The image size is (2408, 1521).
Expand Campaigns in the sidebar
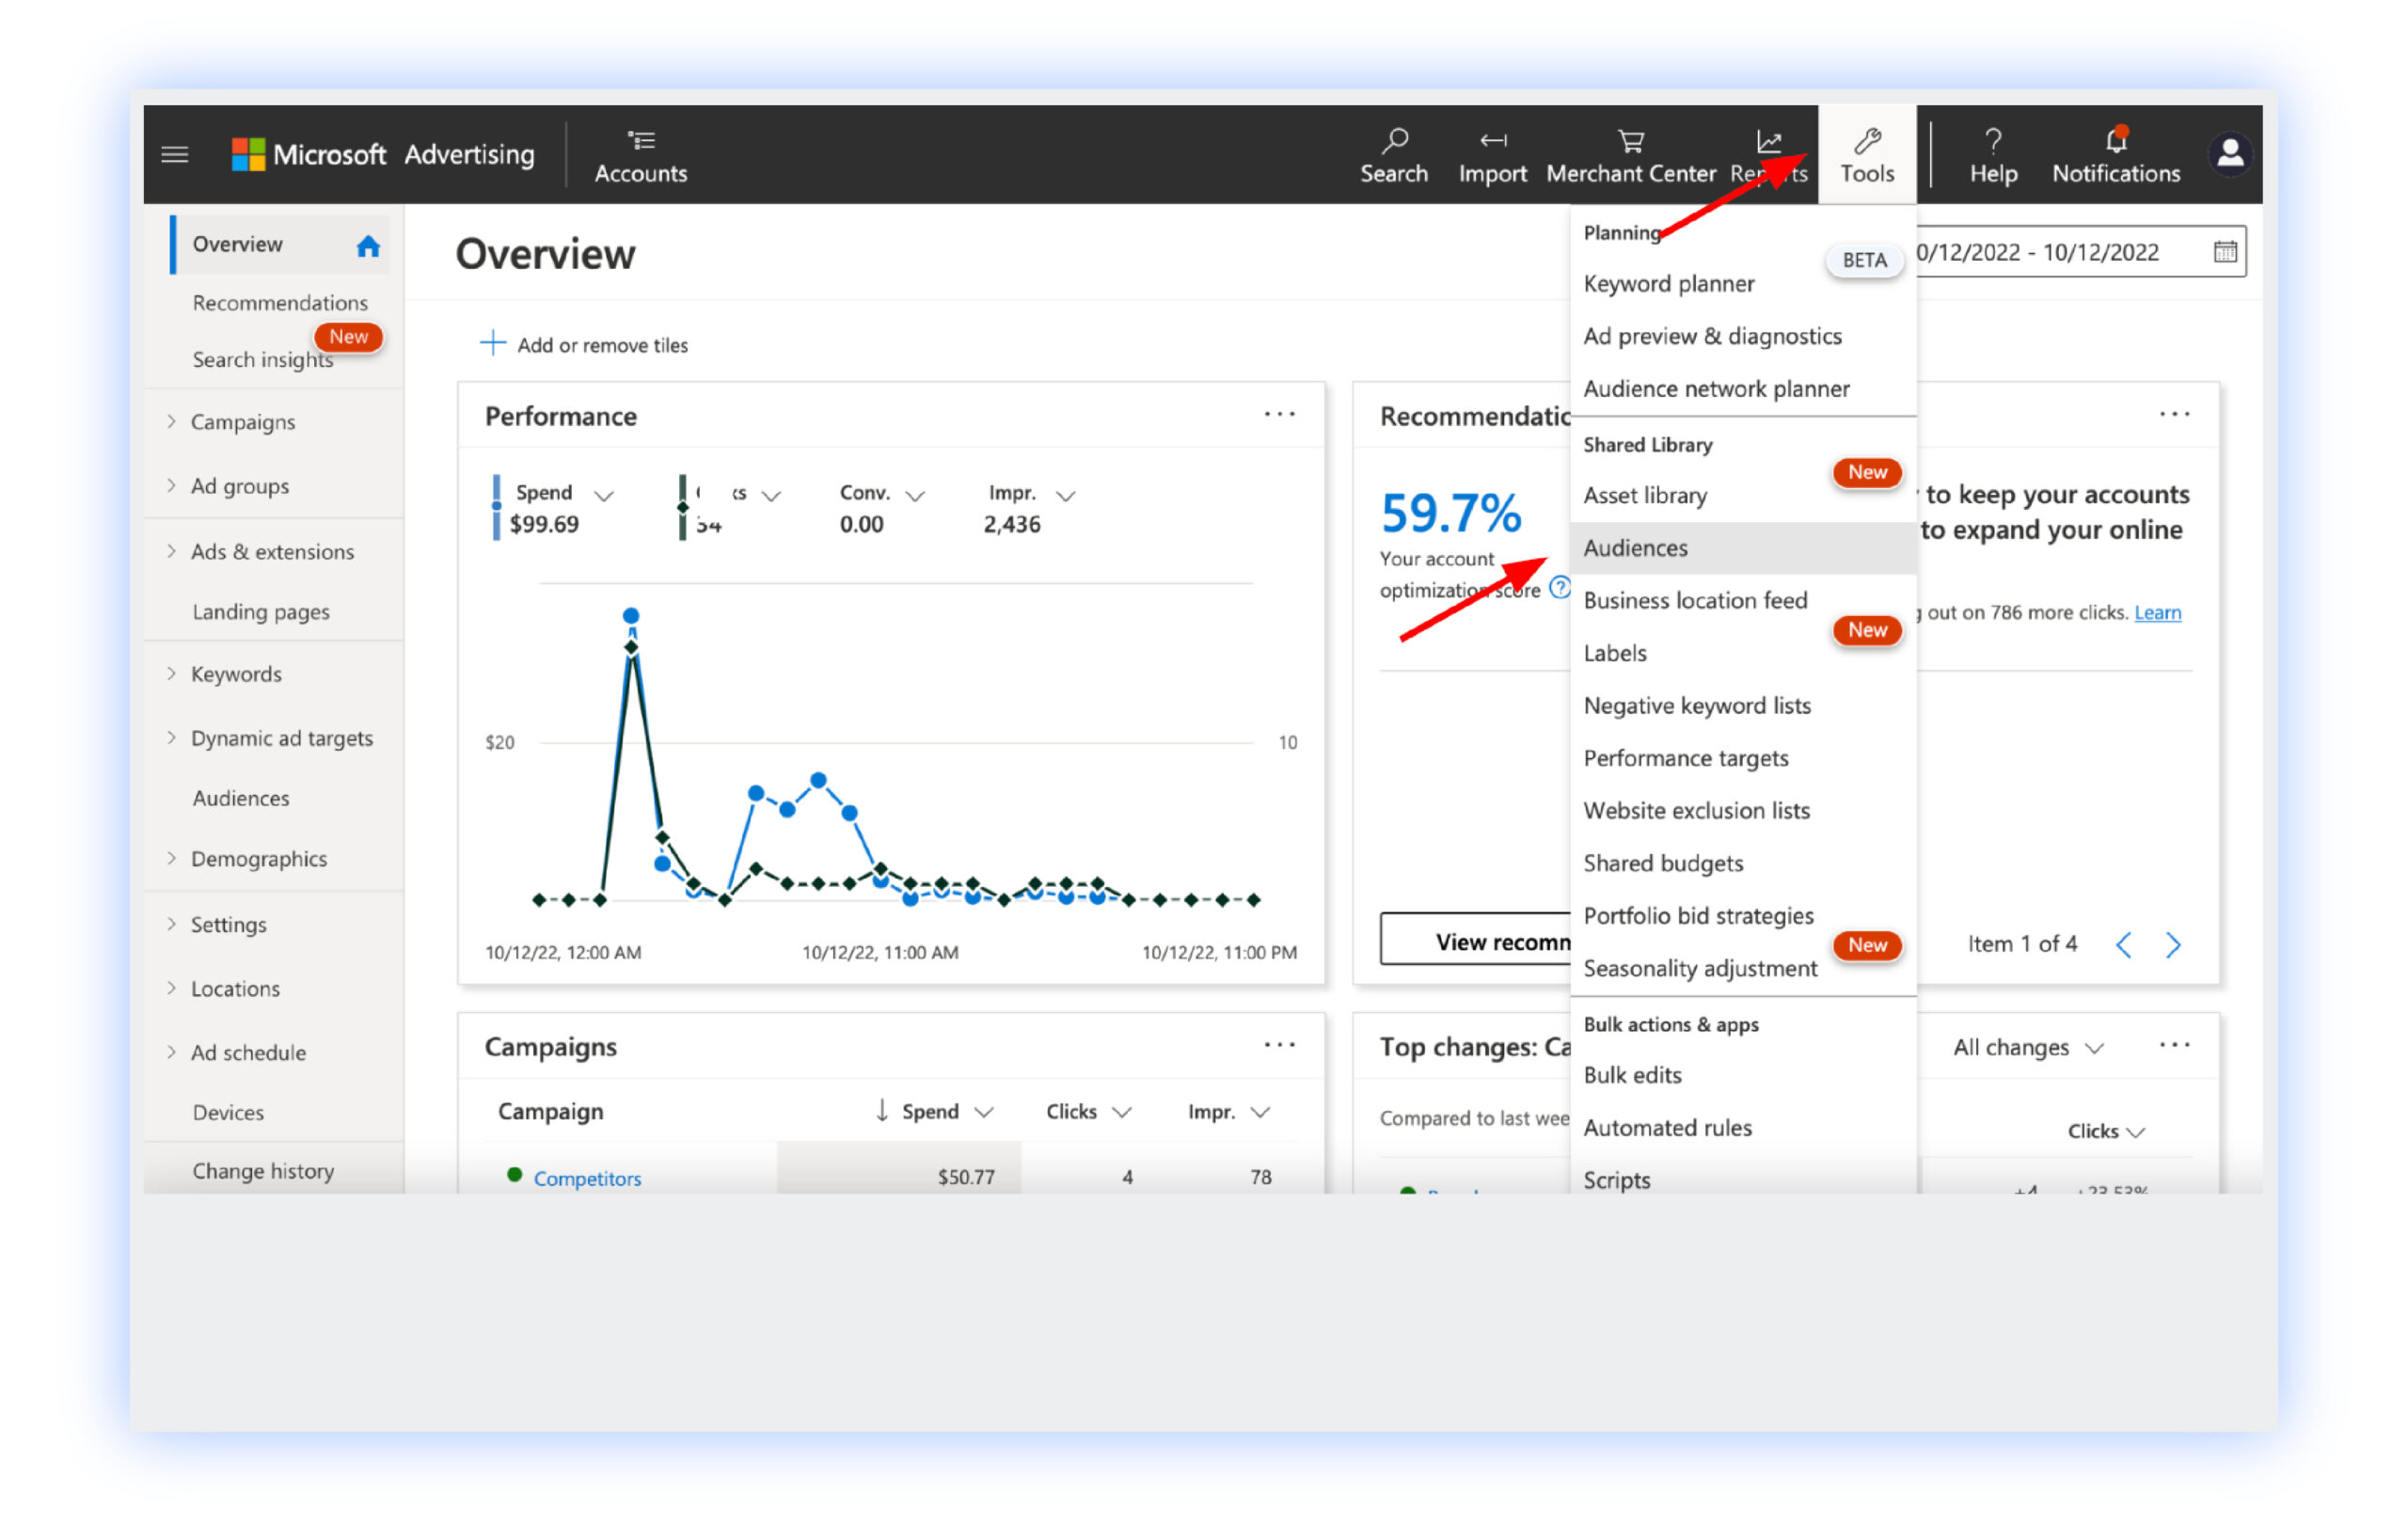point(171,421)
